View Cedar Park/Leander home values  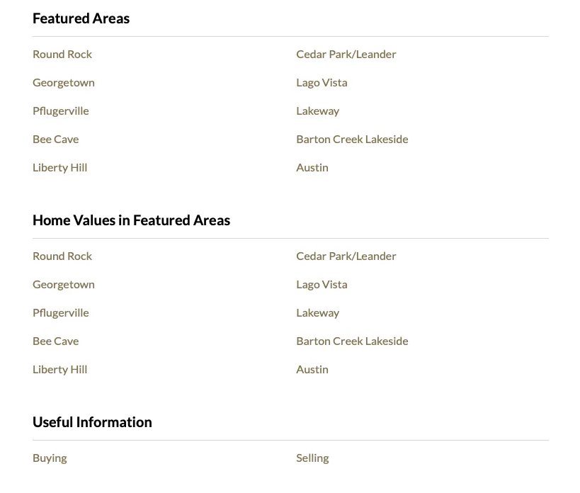coord(346,256)
